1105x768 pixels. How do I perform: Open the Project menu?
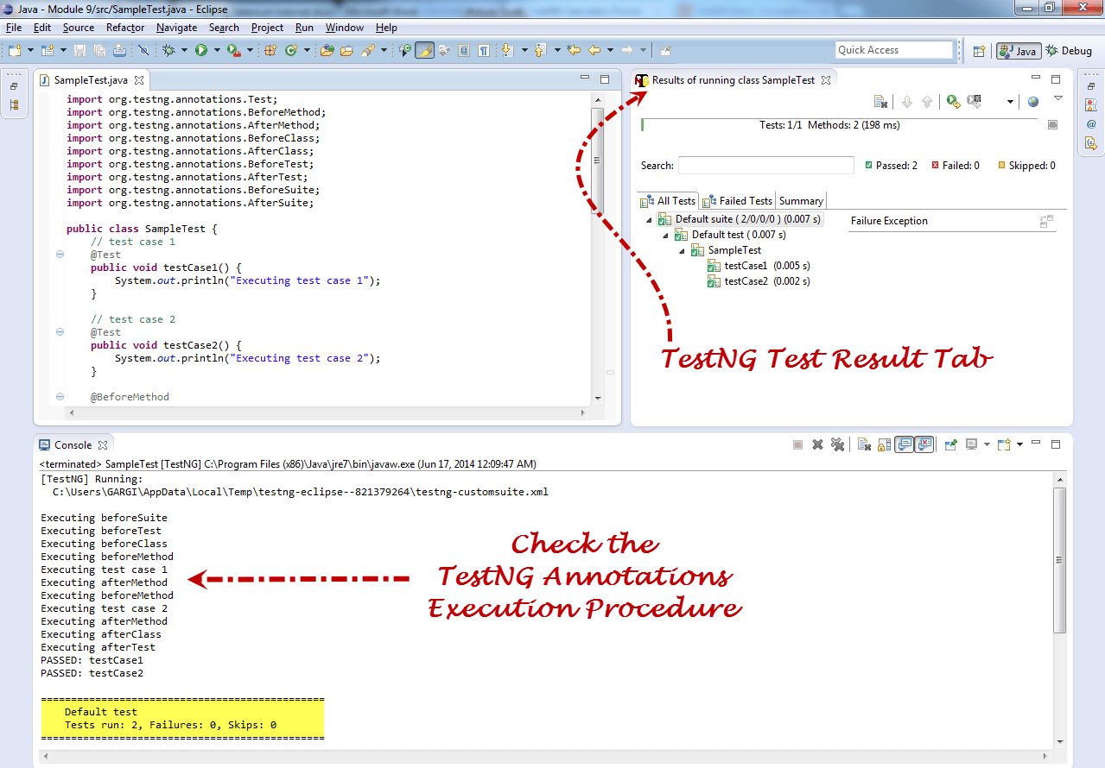click(267, 28)
